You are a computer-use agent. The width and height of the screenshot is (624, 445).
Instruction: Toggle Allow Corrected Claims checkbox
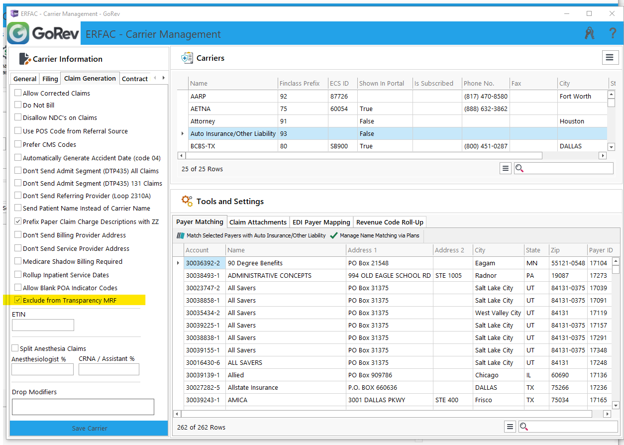pyautogui.click(x=18, y=93)
